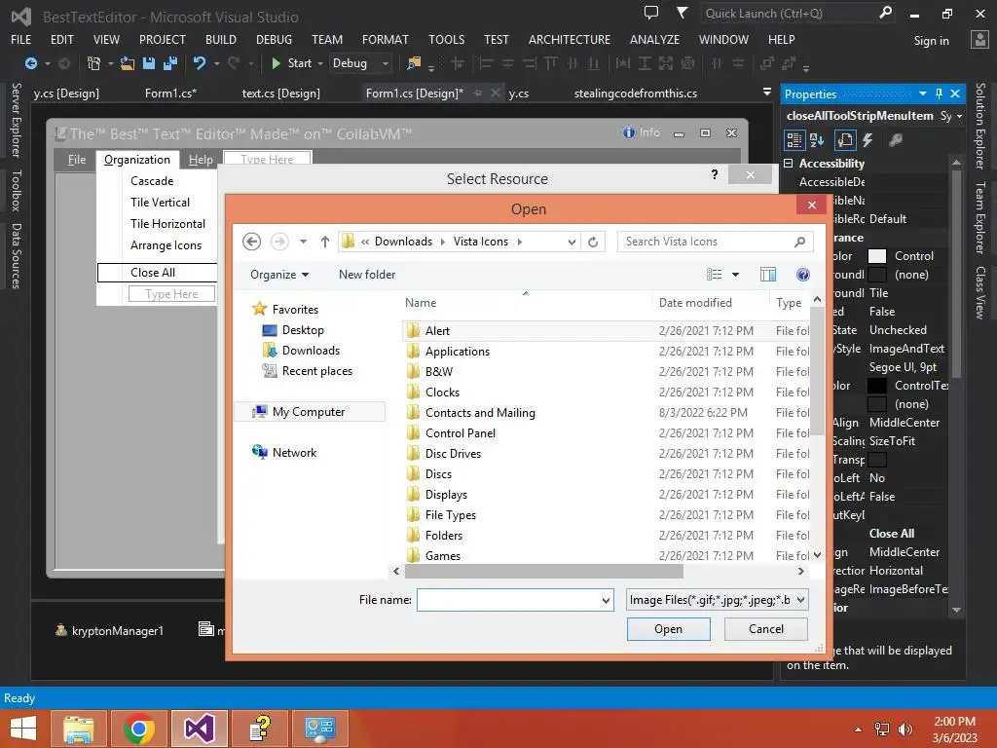The image size is (997, 748).
Task: Expand the address bar history dropdown
Action: [572, 242]
